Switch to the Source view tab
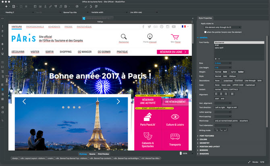270x166 pixels. pyautogui.click(x=92, y=154)
